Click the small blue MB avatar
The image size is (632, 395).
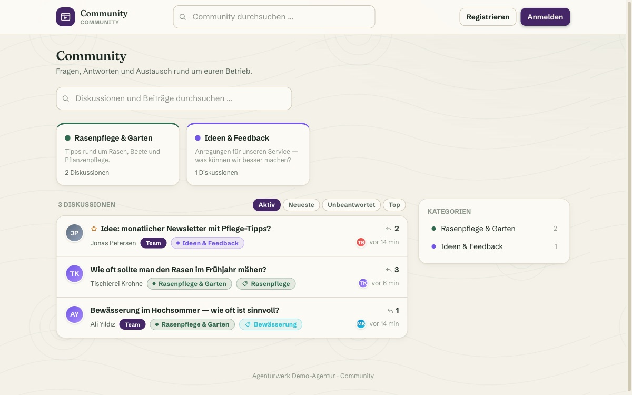(361, 324)
